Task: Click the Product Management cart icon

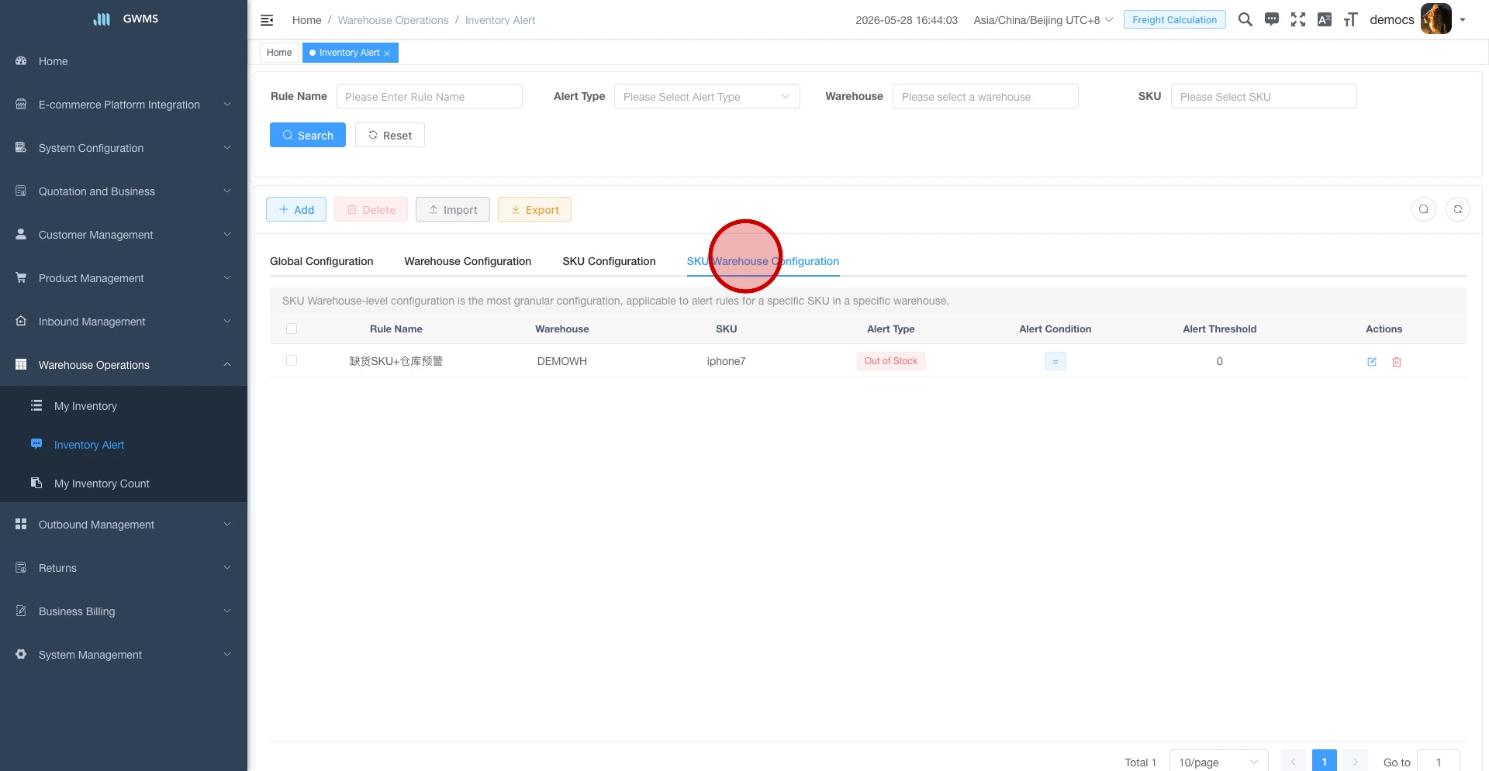Action: point(21,277)
